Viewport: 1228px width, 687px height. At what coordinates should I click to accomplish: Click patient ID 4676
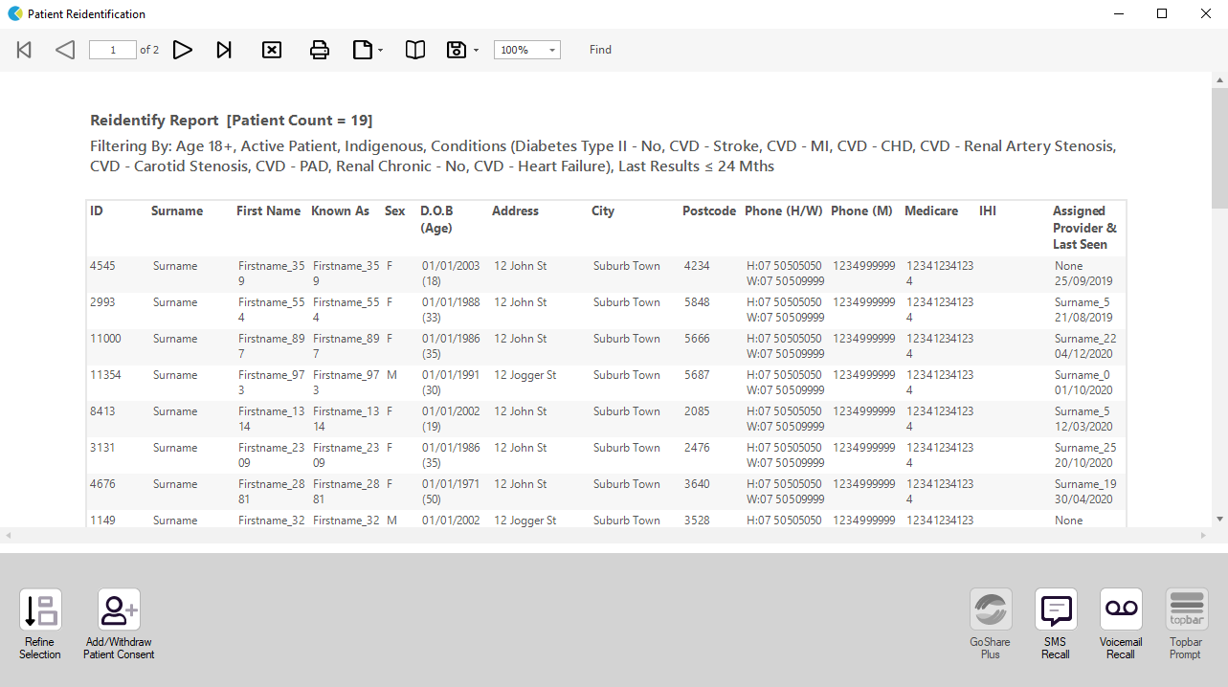click(103, 484)
